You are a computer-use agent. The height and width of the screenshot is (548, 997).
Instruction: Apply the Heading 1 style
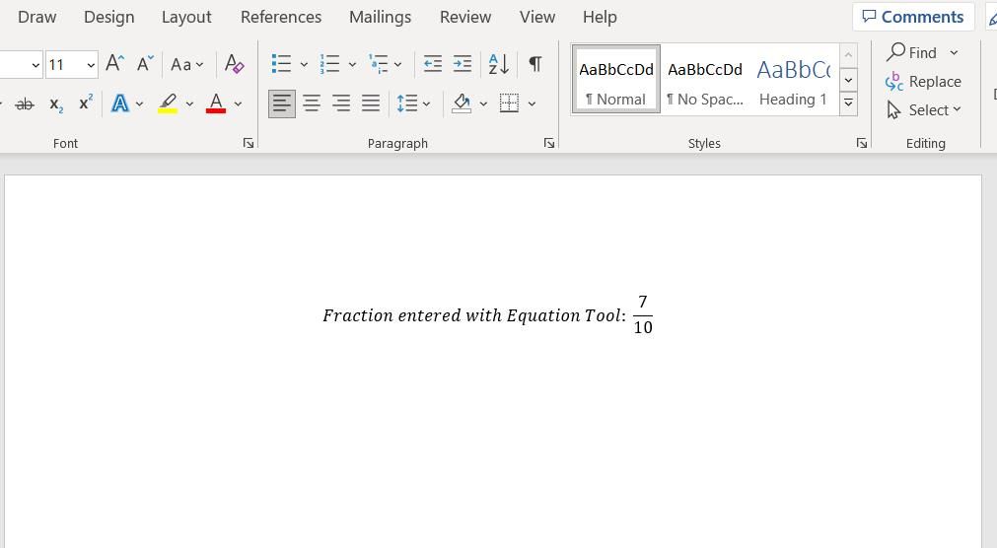794,80
